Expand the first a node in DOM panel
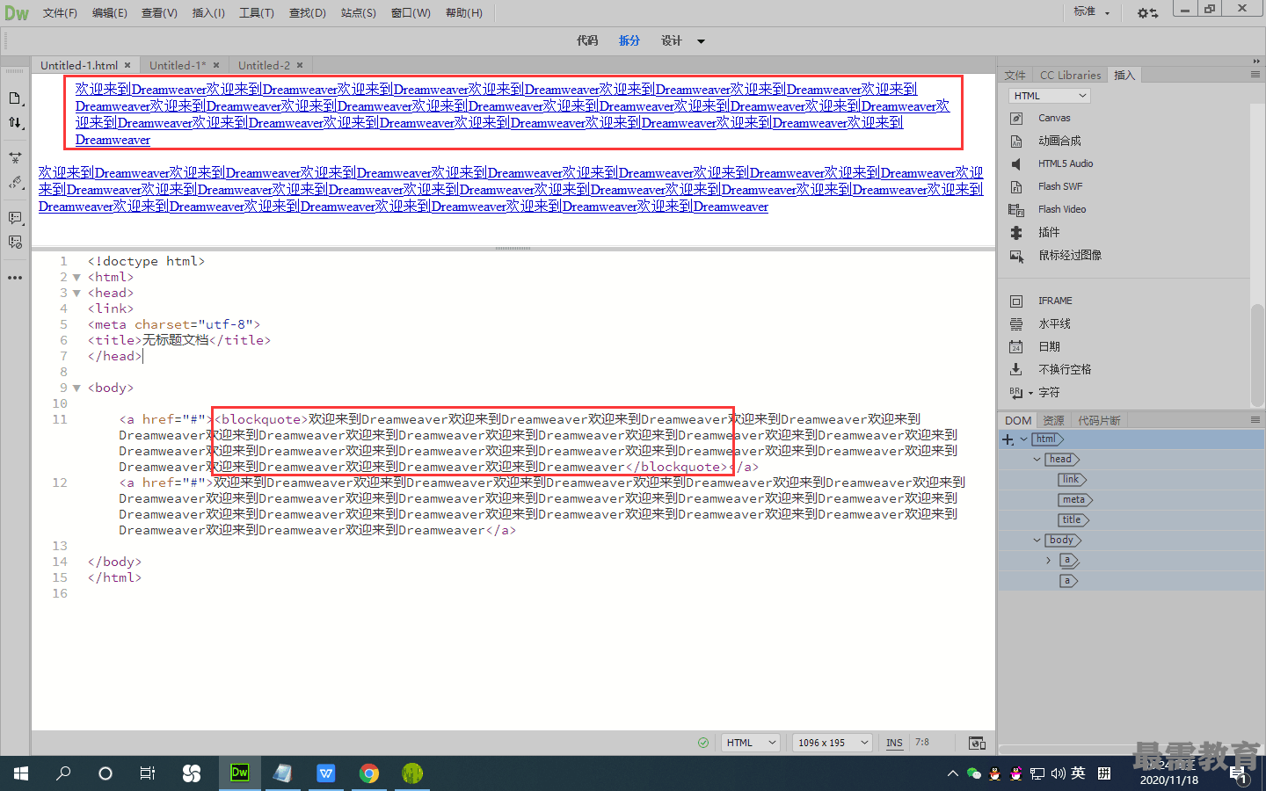The image size is (1266, 791). tap(1048, 561)
